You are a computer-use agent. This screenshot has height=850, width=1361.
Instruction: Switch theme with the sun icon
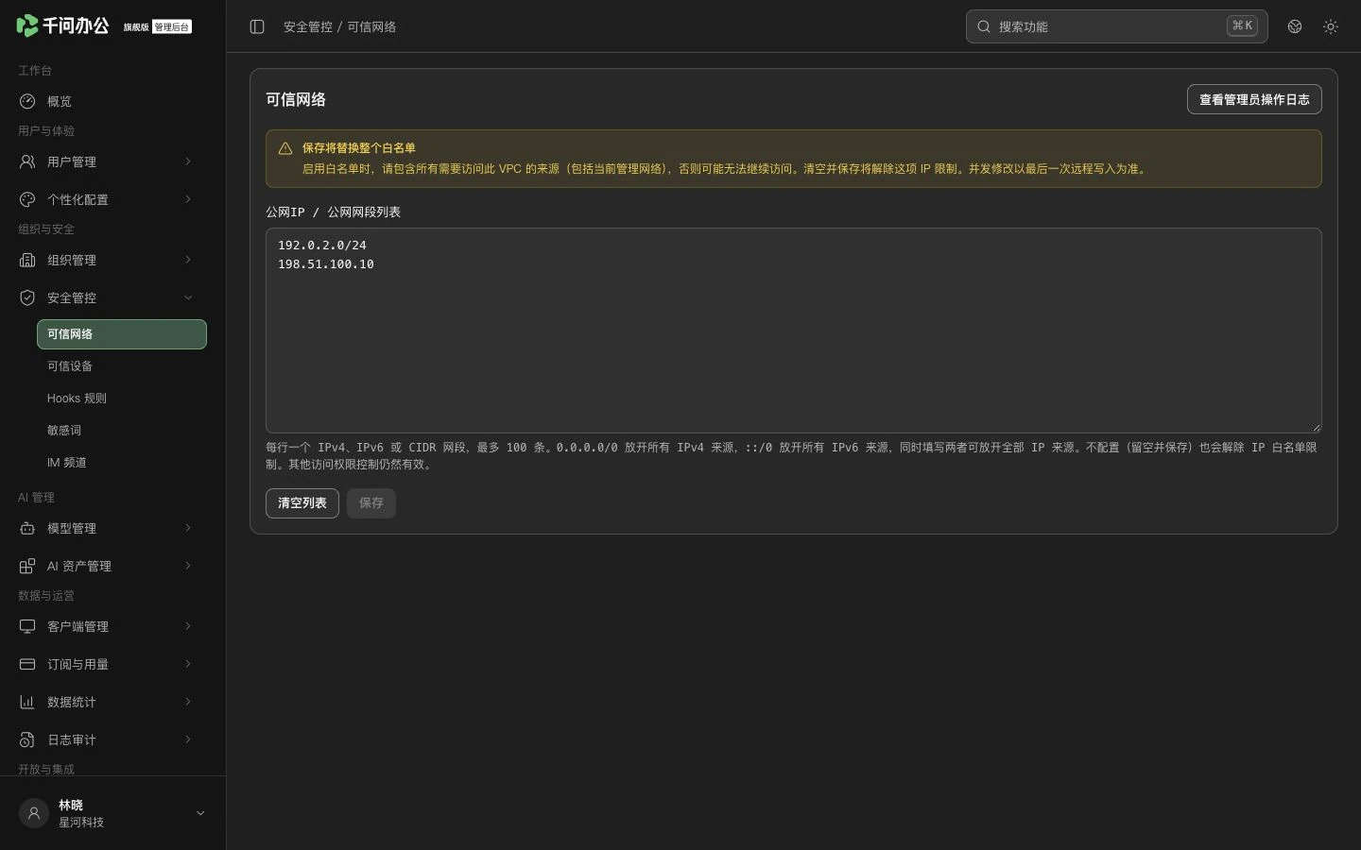[x=1331, y=26]
